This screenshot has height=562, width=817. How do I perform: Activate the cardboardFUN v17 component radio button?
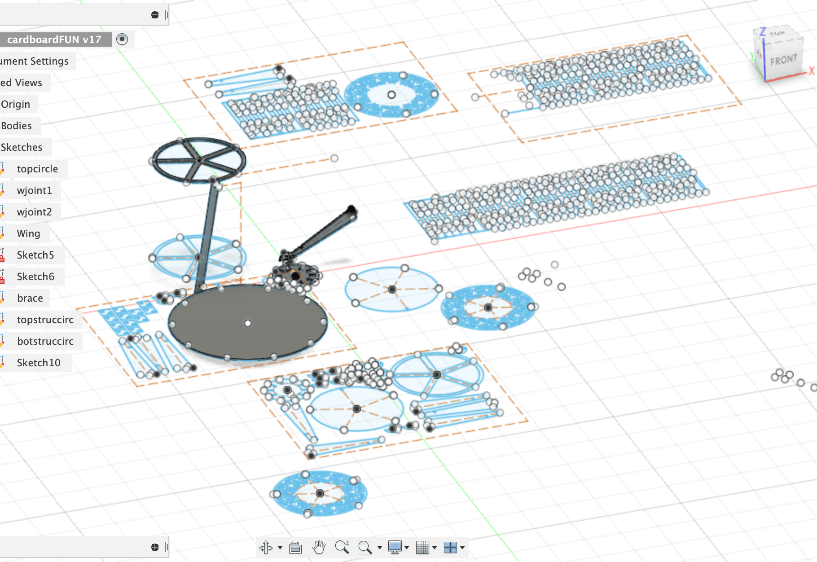coord(122,39)
